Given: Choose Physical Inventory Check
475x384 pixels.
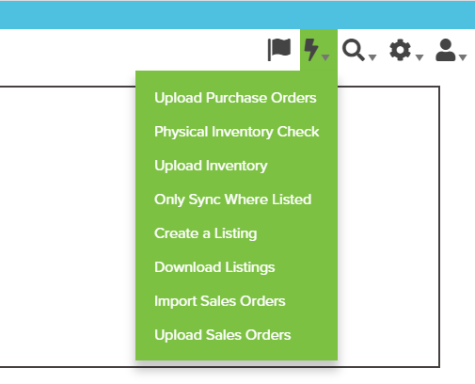Looking at the screenshot, I should tap(237, 132).
